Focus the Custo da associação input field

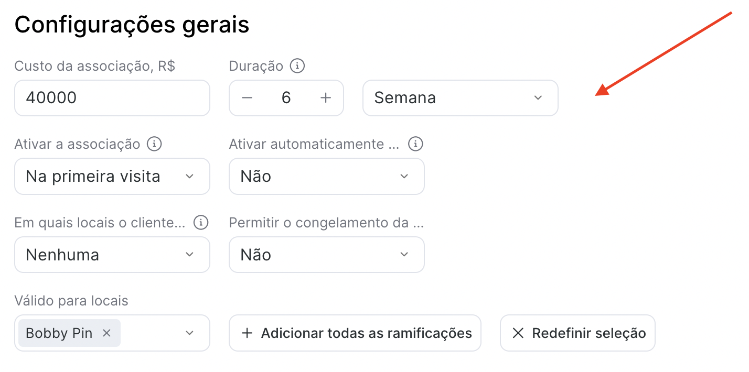[112, 98]
